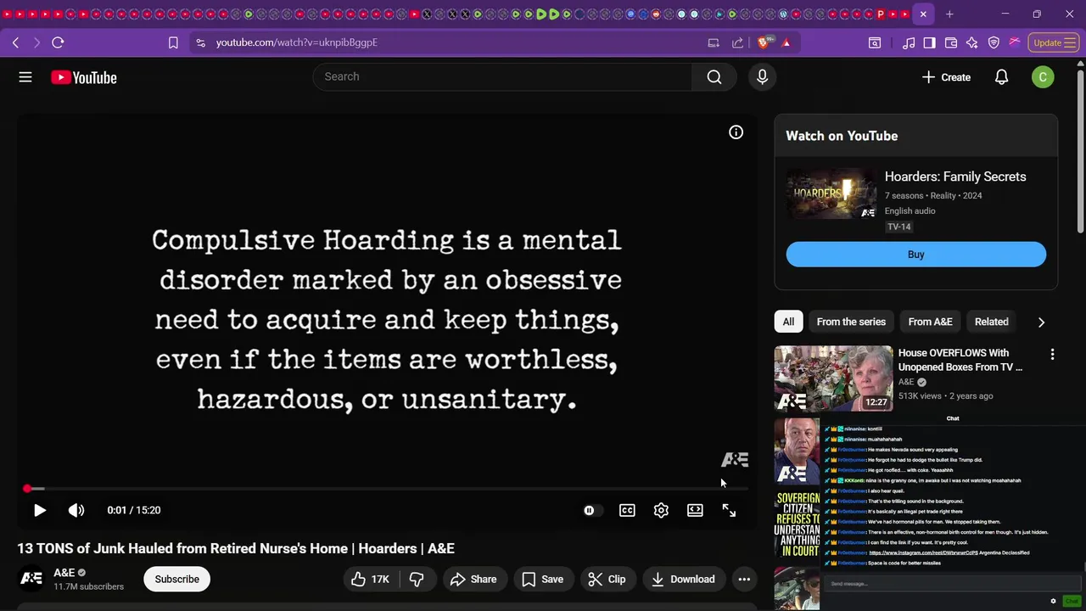Open the A&E channel avatar
This screenshot has width=1086, height=611.
click(31, 579)
